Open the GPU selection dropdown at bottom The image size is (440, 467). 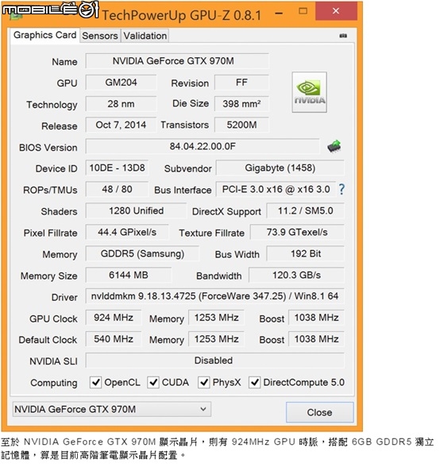coord(112,409)
